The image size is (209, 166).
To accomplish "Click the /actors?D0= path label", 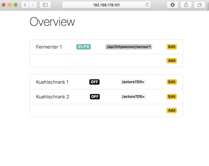I will click(133, 82).
